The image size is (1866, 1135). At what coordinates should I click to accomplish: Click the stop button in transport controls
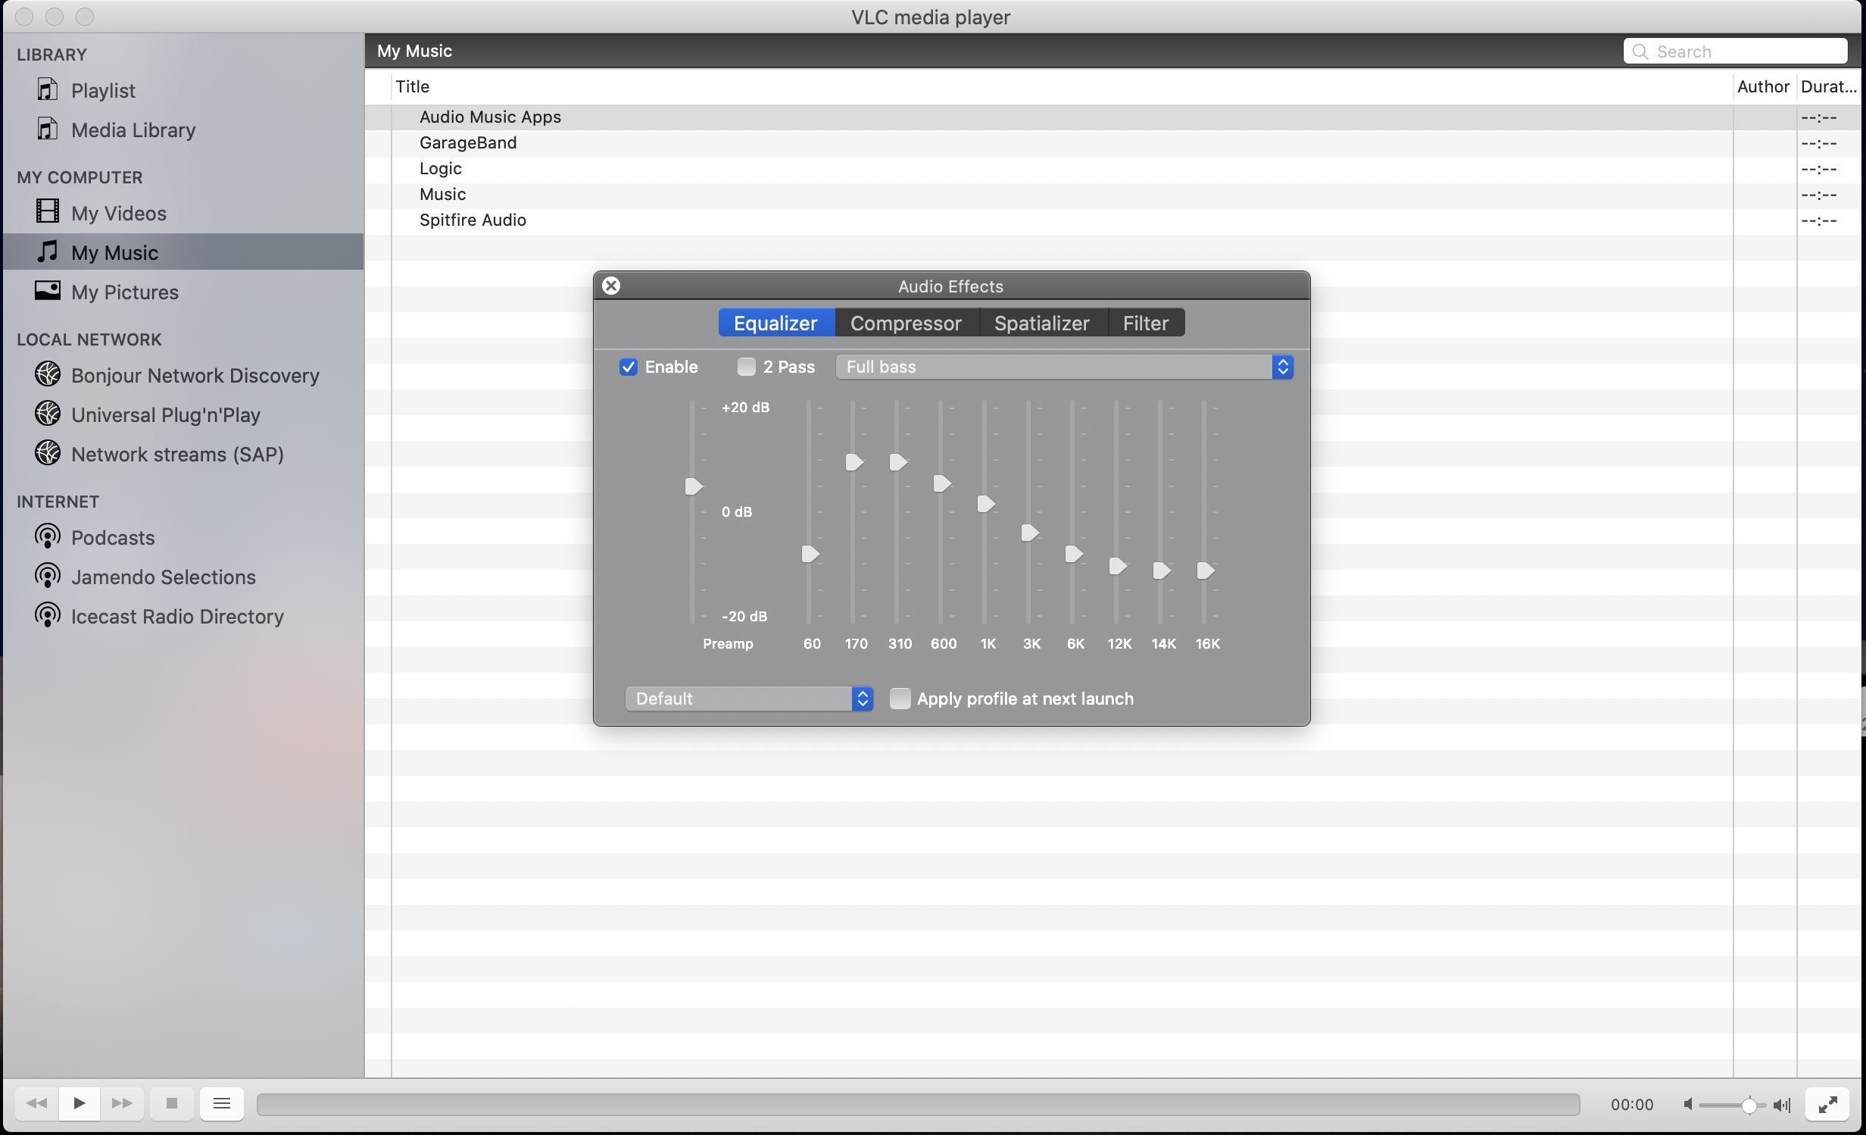pos(172,1103)
